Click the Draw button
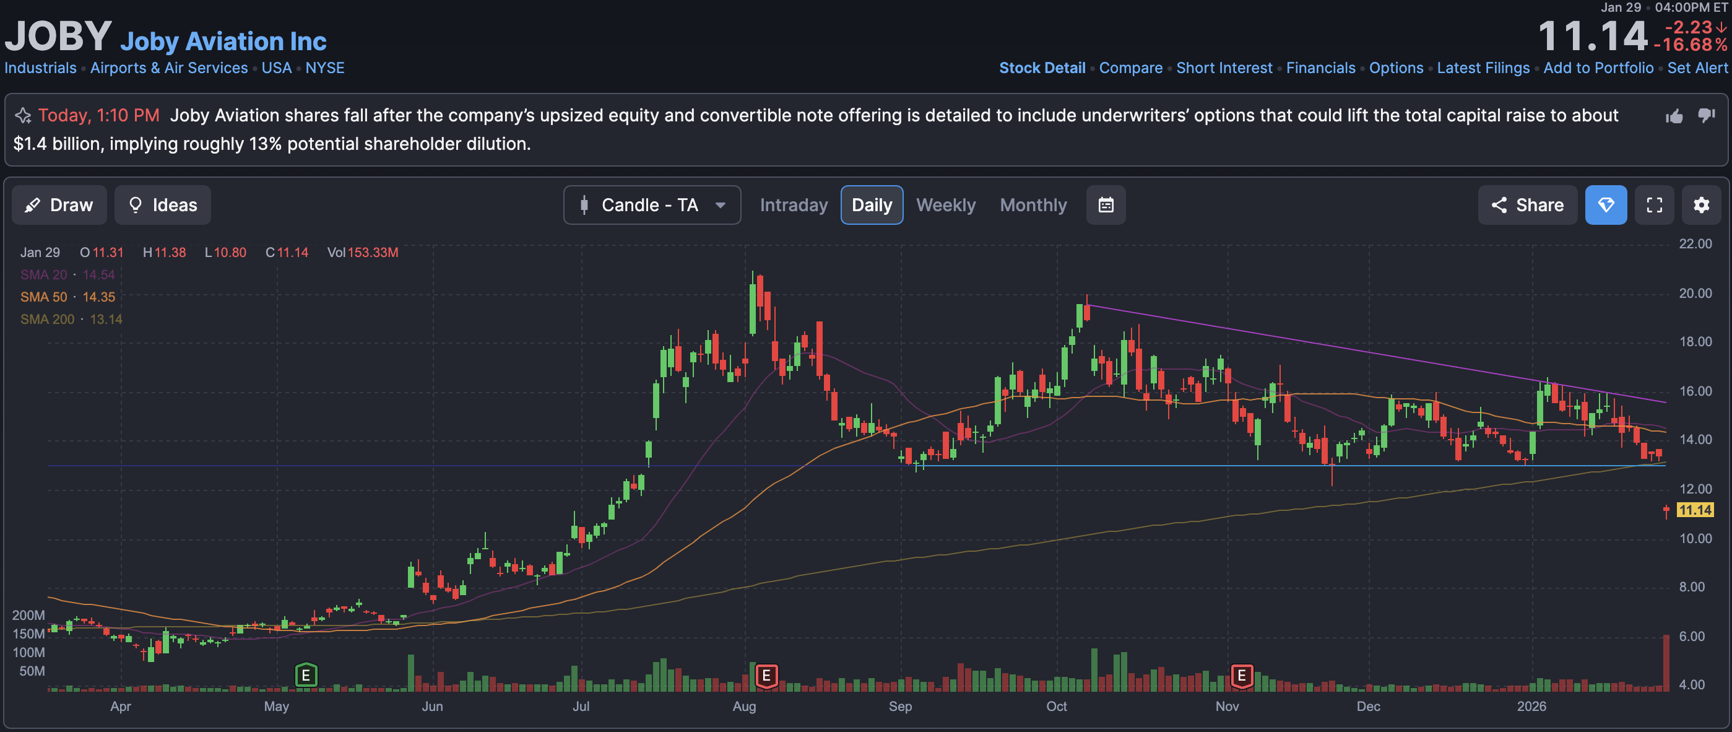Screen dimensions: 1732x732 coord(59,205)
